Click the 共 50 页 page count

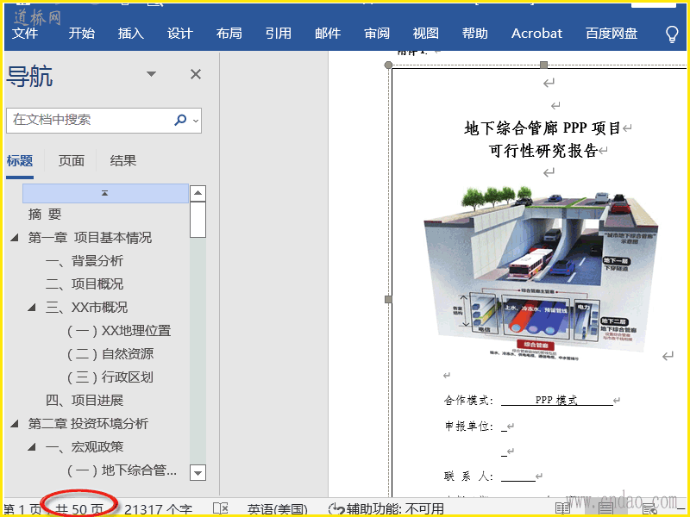pyautogui.click(x=79, y=509)
